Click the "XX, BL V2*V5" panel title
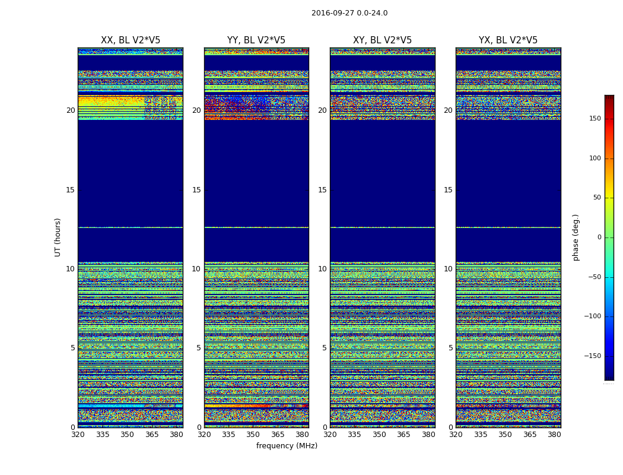This screenshot has width=623, height=475. (x=131, y=40)
